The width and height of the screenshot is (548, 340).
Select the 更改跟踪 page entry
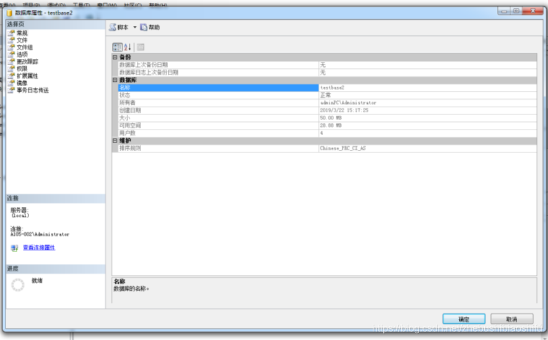pos(27,61)
